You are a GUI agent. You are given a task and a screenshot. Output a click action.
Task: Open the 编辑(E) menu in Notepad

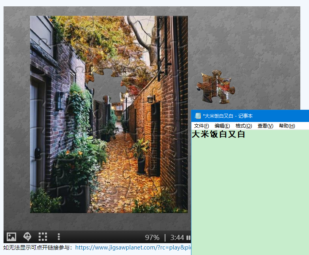222,126
